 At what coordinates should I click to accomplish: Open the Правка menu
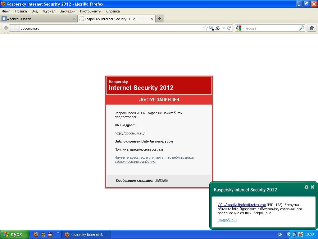coord(21,11)
